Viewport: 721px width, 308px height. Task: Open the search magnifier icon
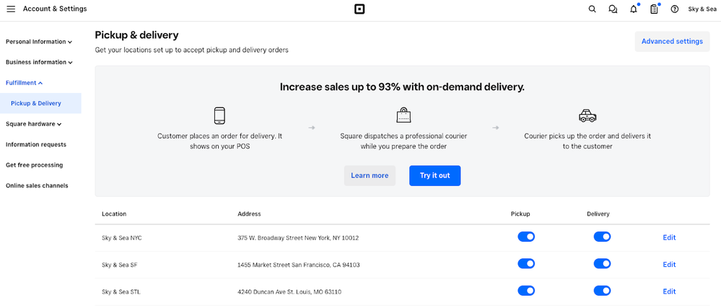tap(593, 9)
